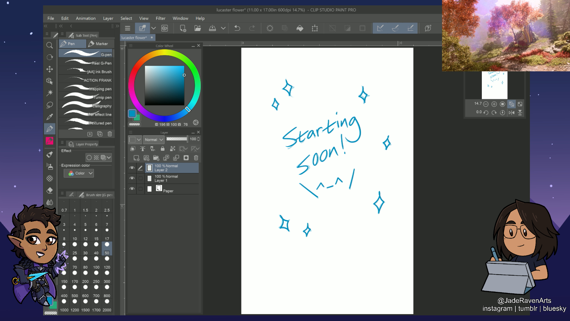Select the Move layer tool

[x=50, y=69]
